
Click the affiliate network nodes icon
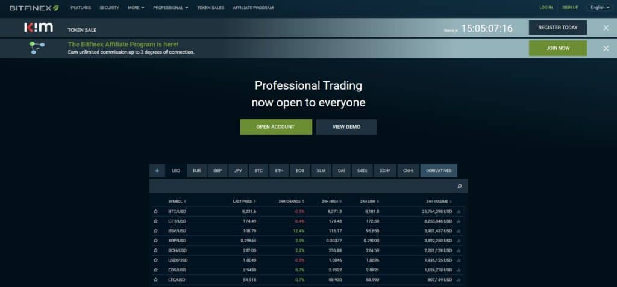tap(37, 48)
